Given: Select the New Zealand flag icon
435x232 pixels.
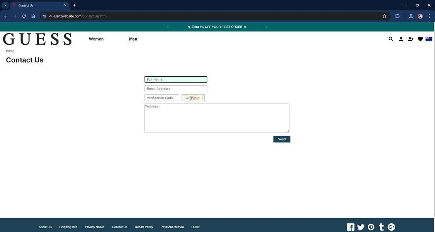Looking at the screenshot, I should point(428,39).
